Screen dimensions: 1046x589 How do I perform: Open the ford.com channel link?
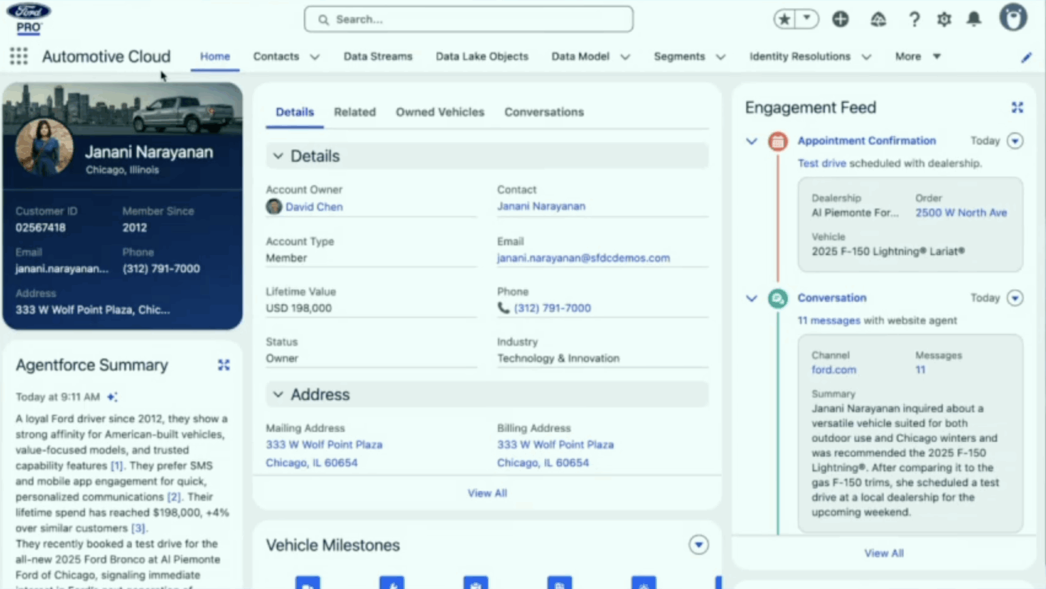coord(834,370)
